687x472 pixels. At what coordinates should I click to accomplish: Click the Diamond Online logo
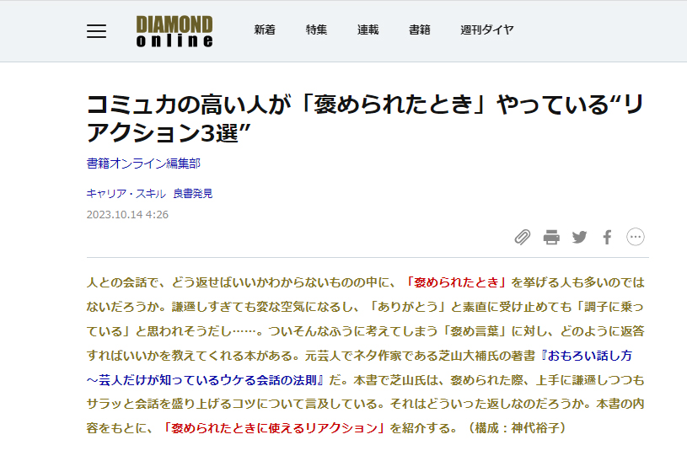(174, 31)
